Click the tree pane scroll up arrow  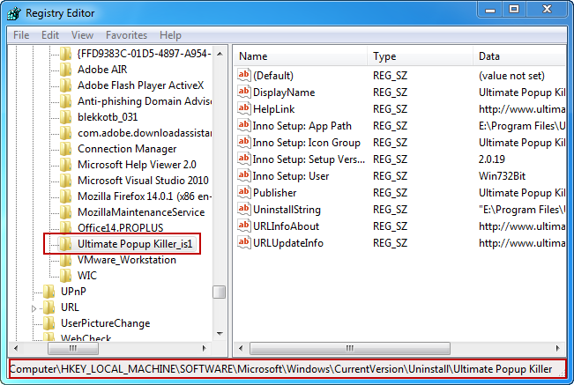[x=220, y=54]
